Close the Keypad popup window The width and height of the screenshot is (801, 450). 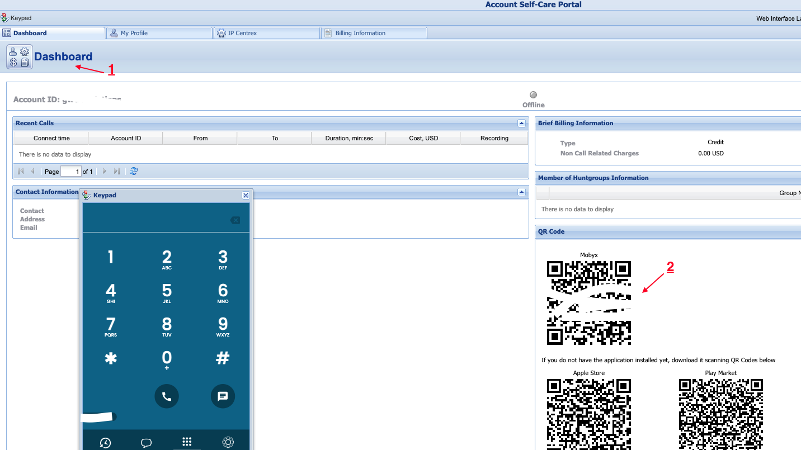tap(246, 195)
